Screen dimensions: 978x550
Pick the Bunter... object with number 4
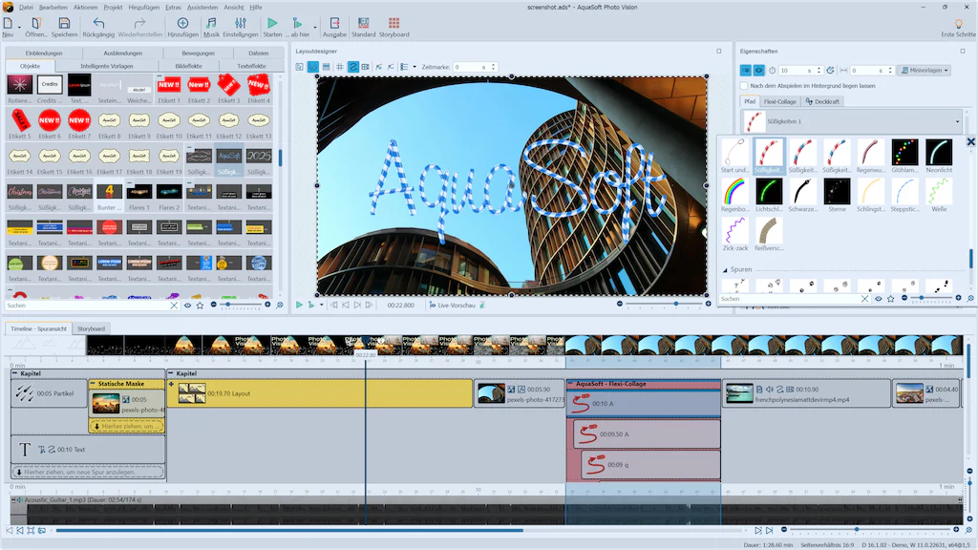[109, 196]
